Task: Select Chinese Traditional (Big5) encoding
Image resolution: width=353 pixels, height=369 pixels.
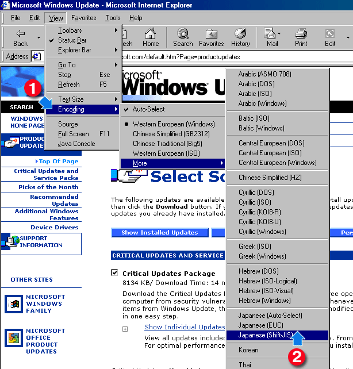Action: point(172,144)
